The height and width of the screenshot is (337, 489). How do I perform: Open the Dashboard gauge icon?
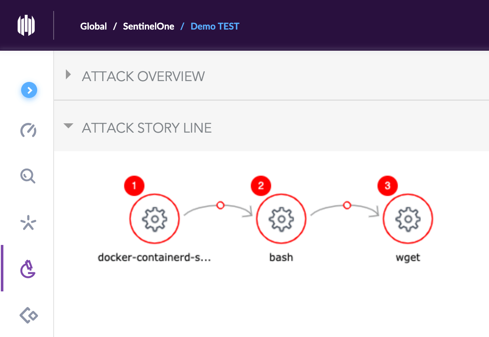pos(29,130)
